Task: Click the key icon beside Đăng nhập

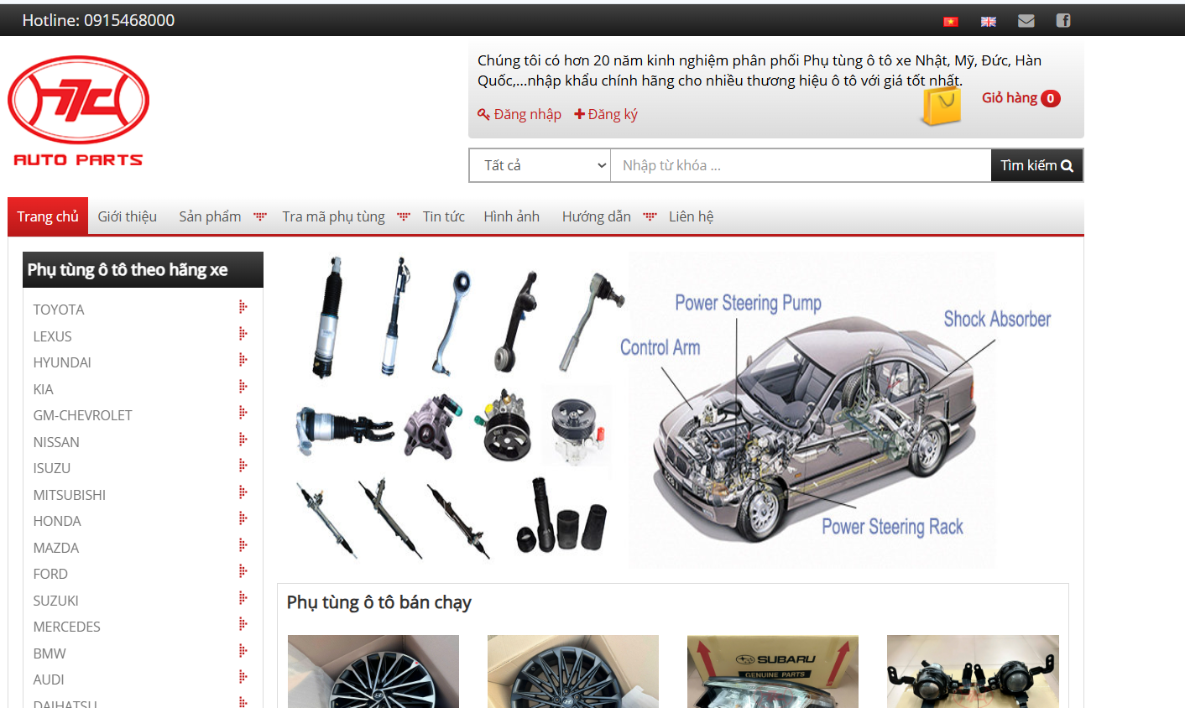Action: pos(483,114)
